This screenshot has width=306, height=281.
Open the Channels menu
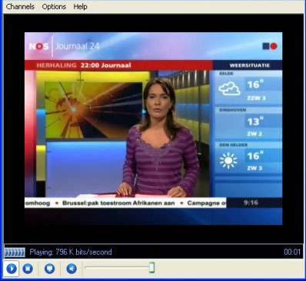[x=20, y=6]
